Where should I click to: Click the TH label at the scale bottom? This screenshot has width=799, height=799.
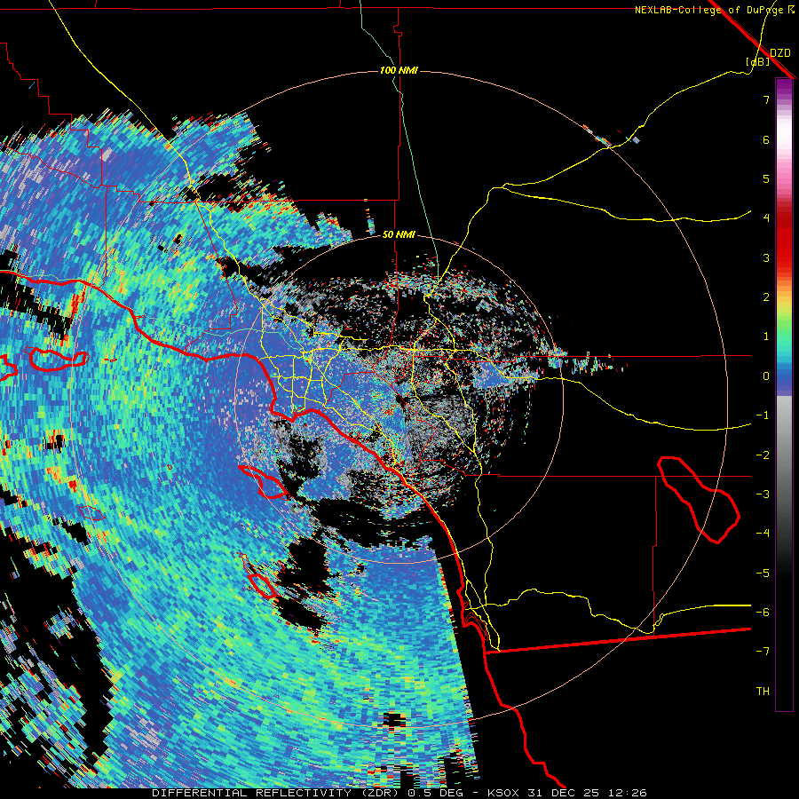[x=763, y=692]
